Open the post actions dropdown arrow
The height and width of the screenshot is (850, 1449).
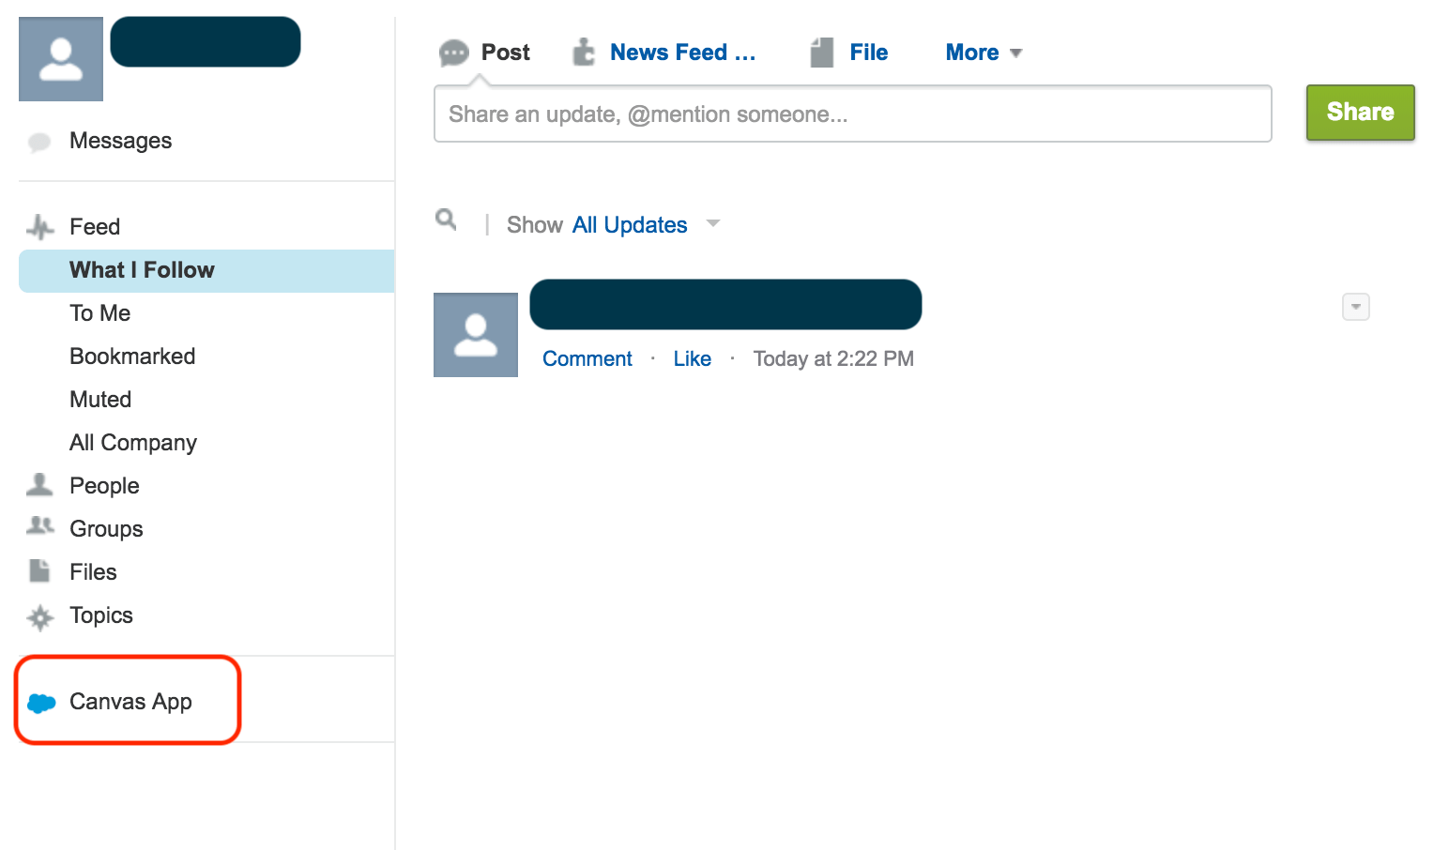pyautogui.click(x=1355, y=307)
